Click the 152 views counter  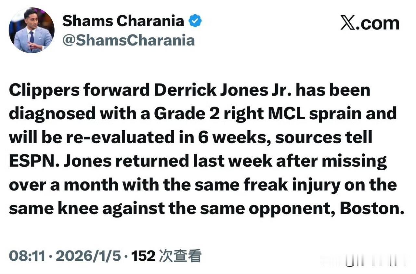pyautogui.click(x=143, y=256)
